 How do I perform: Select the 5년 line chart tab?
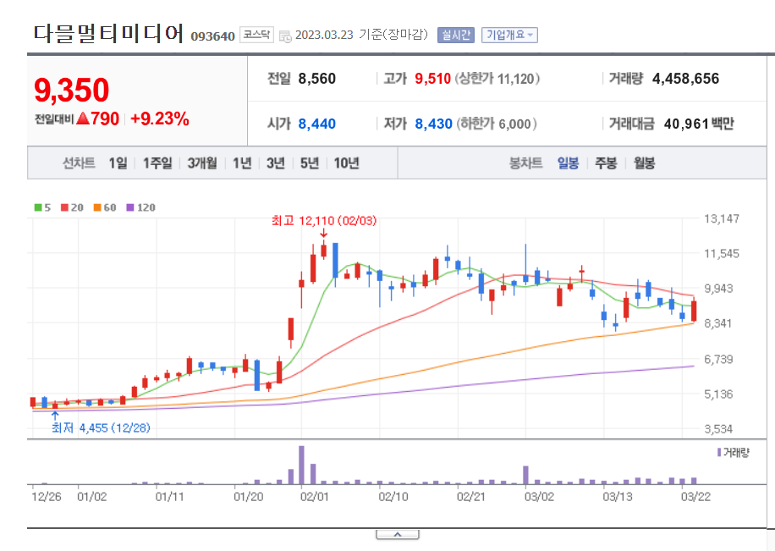click(x=310, y=163)
